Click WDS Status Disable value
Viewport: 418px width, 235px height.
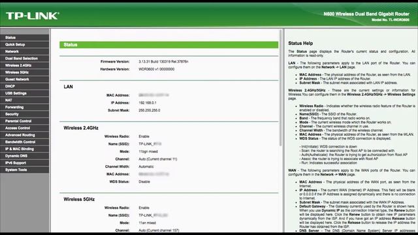[144, 181]
